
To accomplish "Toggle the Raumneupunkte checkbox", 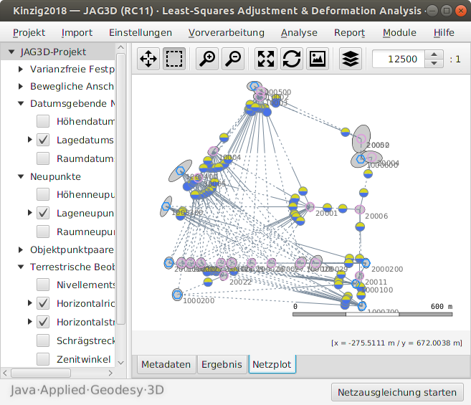I will pyautogui.click(x=43, y=232).
